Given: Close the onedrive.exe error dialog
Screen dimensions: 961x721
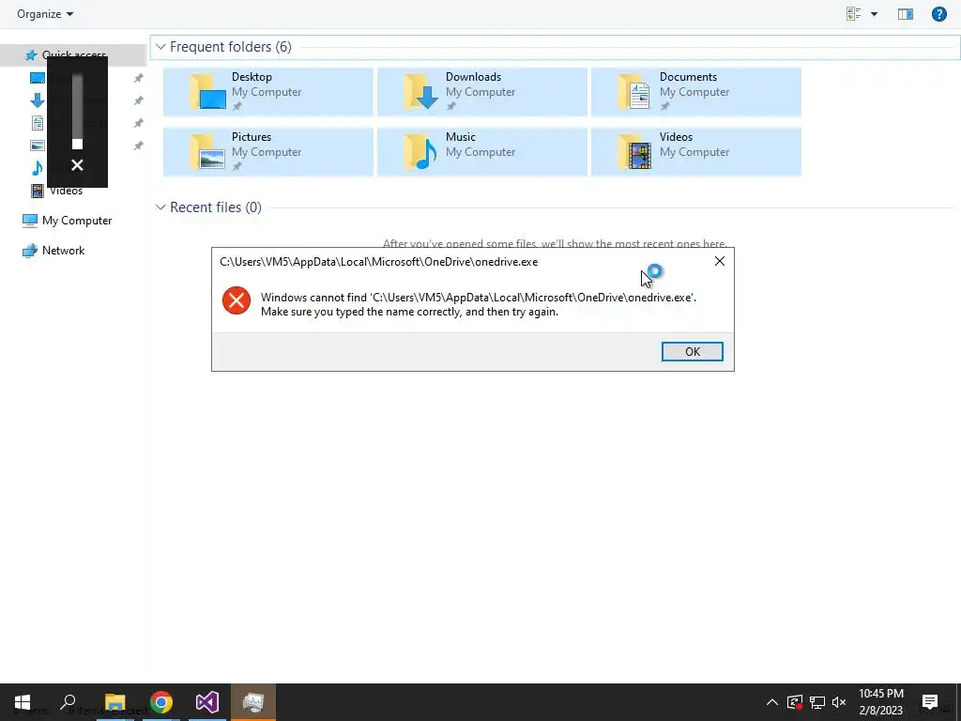Looking at the screenshot, I should (720, 261).
